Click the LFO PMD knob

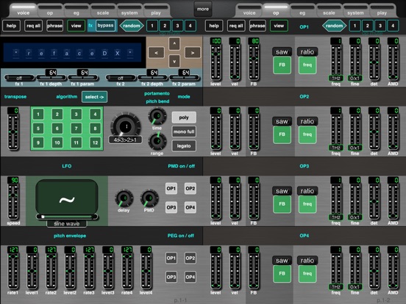click(149, 198)
